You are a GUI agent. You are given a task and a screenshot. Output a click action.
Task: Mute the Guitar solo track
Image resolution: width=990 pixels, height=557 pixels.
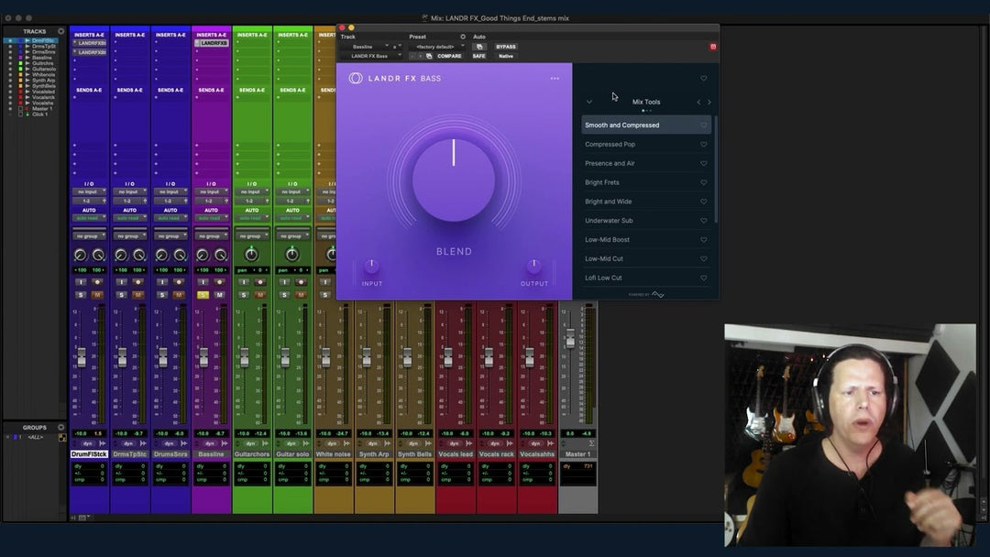coord(301,295)
